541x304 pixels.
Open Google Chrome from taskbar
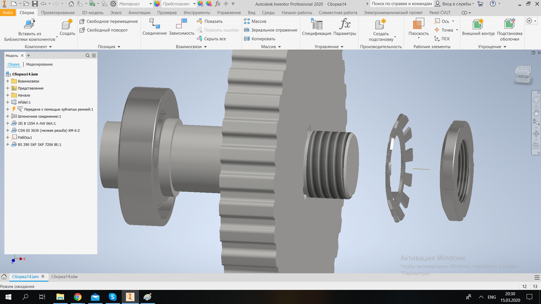77,297
